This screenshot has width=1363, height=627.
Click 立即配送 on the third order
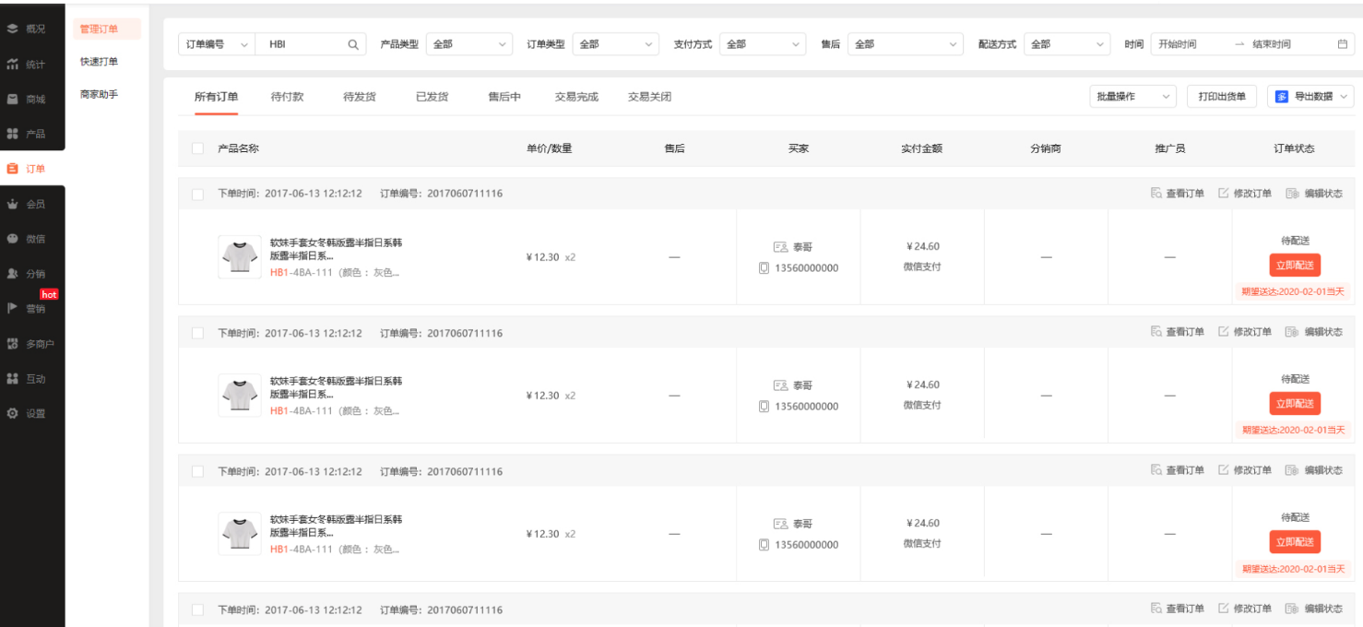(x=1295, y=542)
